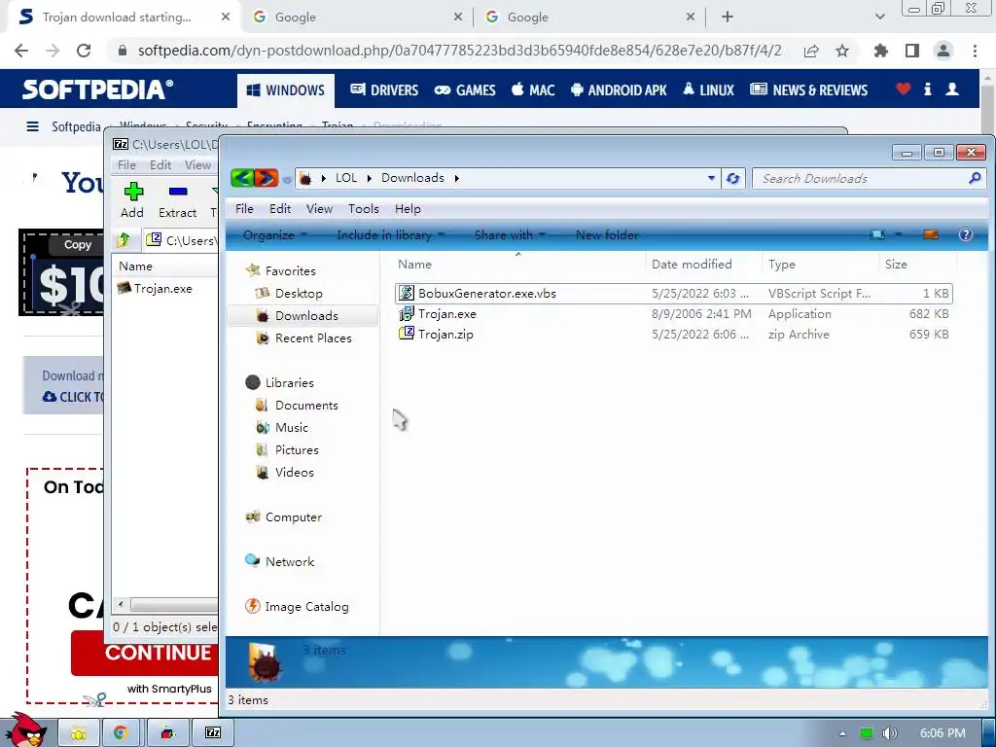Image resolution: width=996 pixels, height=747 pixels.
Task: Open the view options dropdown arrow in Explorer
Action: [x=898, y=234]
